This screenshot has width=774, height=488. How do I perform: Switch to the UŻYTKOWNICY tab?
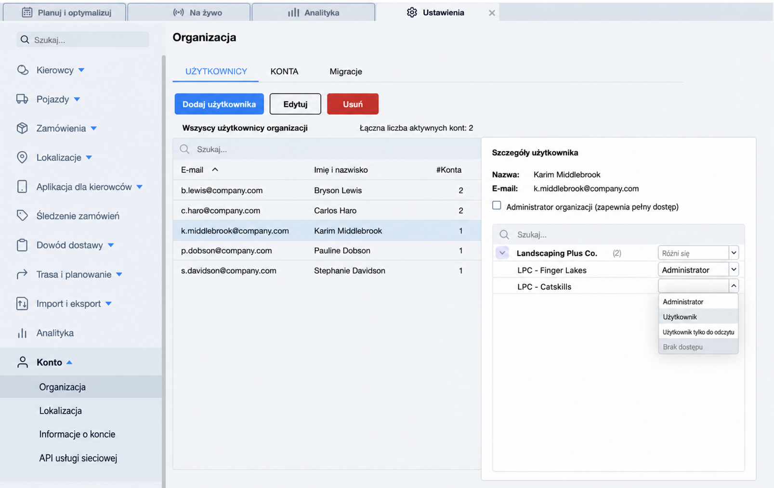(x=216, y=71)
